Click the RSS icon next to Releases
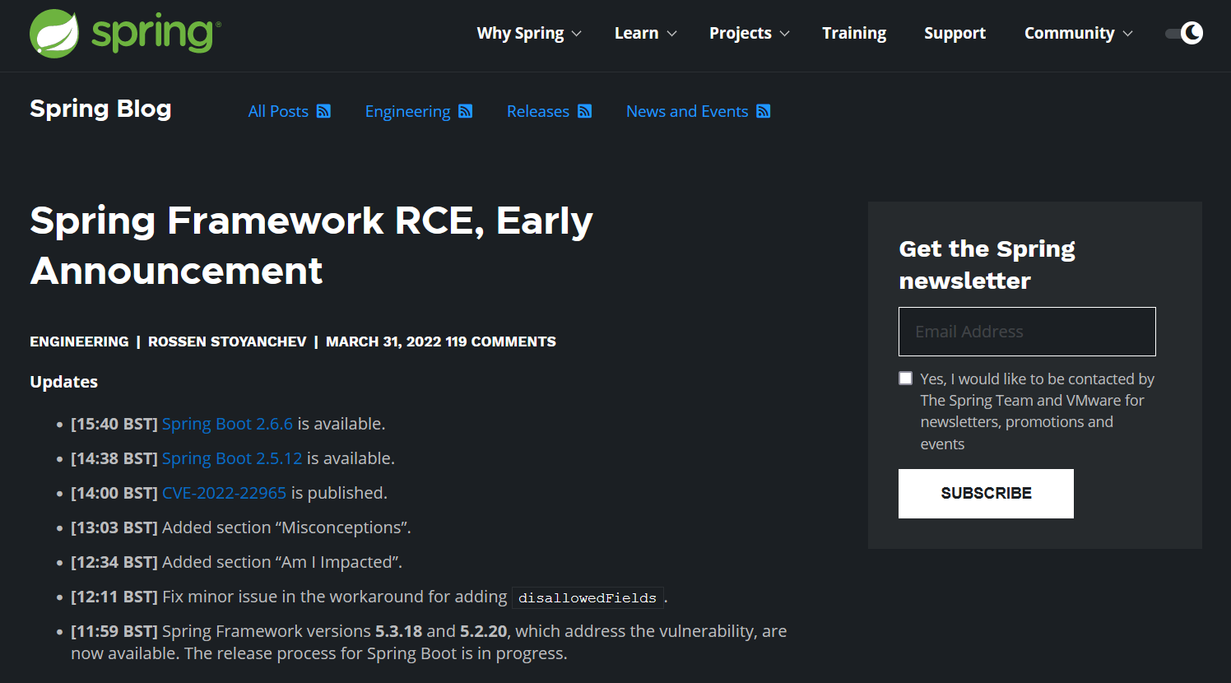The height and width of the screenshot is (683, 1231). click(585, 110)
